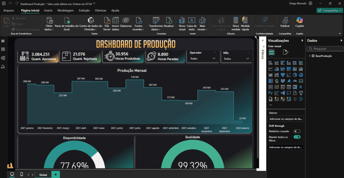
Task: Open the Modelagem ribbon tab
Action: (x=66, y=10)
